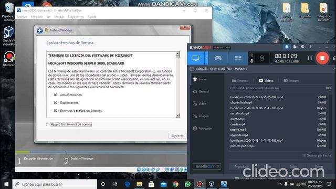Stop recording with the red button
The height and width of the screenshot is (189, 336).
pyautogui.click(x=322, y=58)
